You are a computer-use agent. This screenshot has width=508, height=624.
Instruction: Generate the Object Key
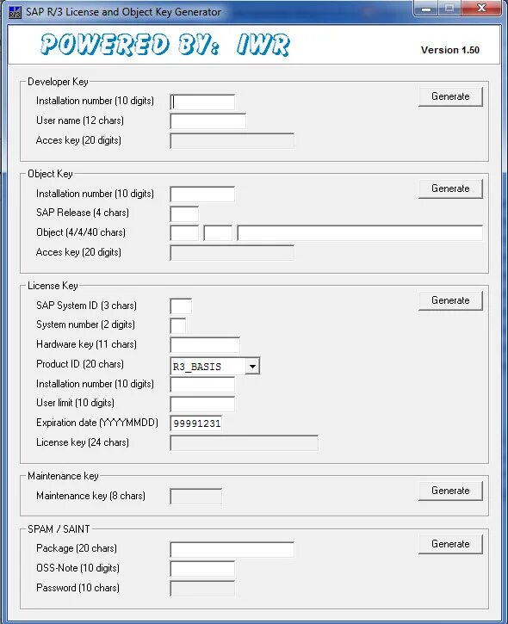pos(450,188)
